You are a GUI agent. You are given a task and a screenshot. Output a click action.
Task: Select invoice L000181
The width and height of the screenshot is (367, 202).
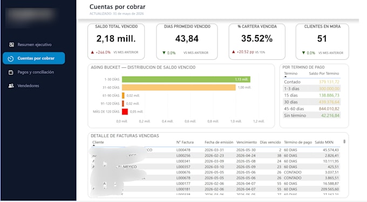point(183,189)
